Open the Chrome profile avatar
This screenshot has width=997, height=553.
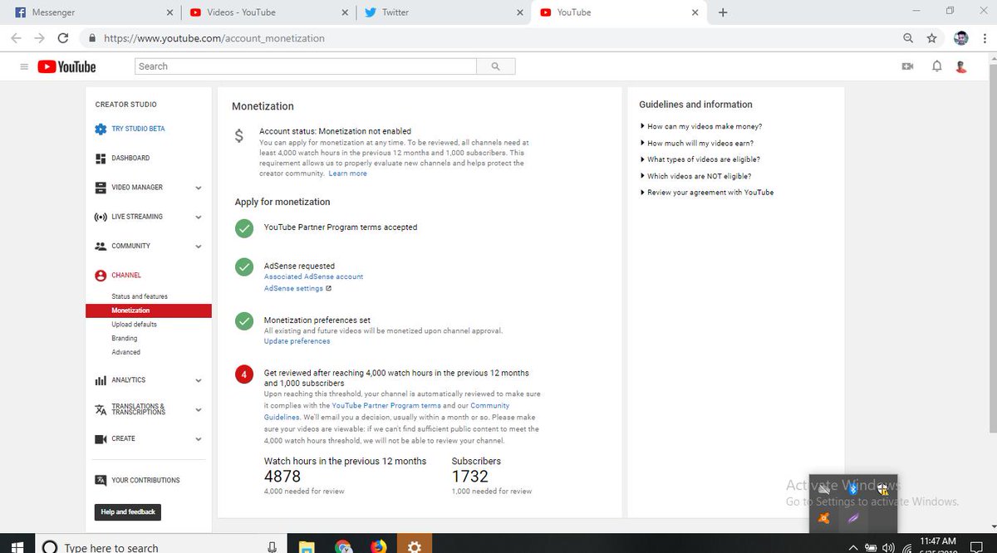[961, 38]
